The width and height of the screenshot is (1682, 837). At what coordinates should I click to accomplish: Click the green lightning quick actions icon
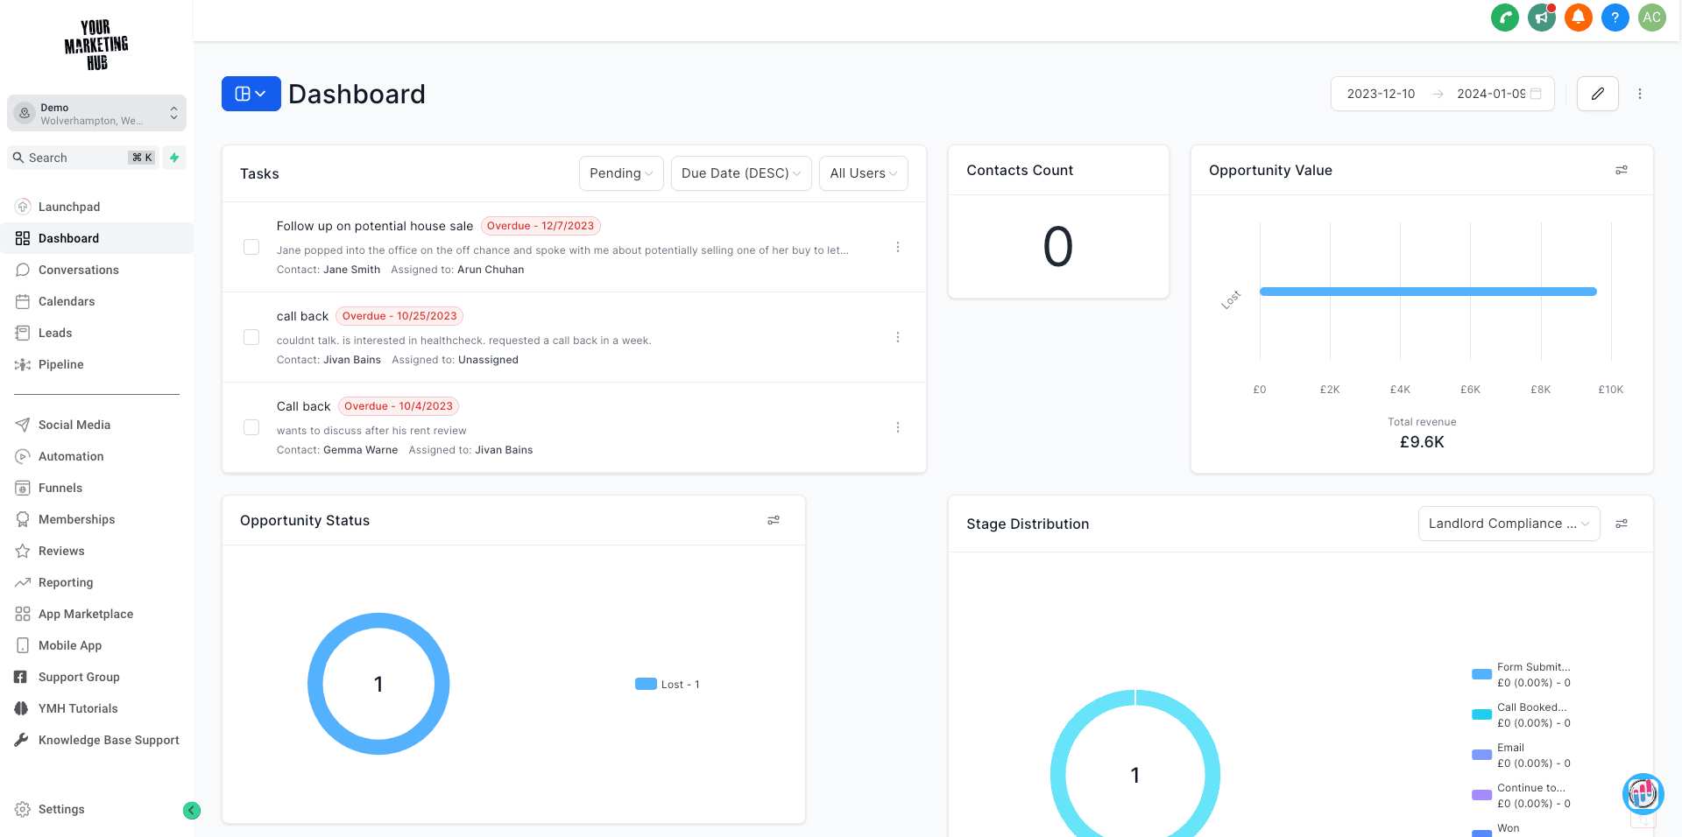(174, 158)
